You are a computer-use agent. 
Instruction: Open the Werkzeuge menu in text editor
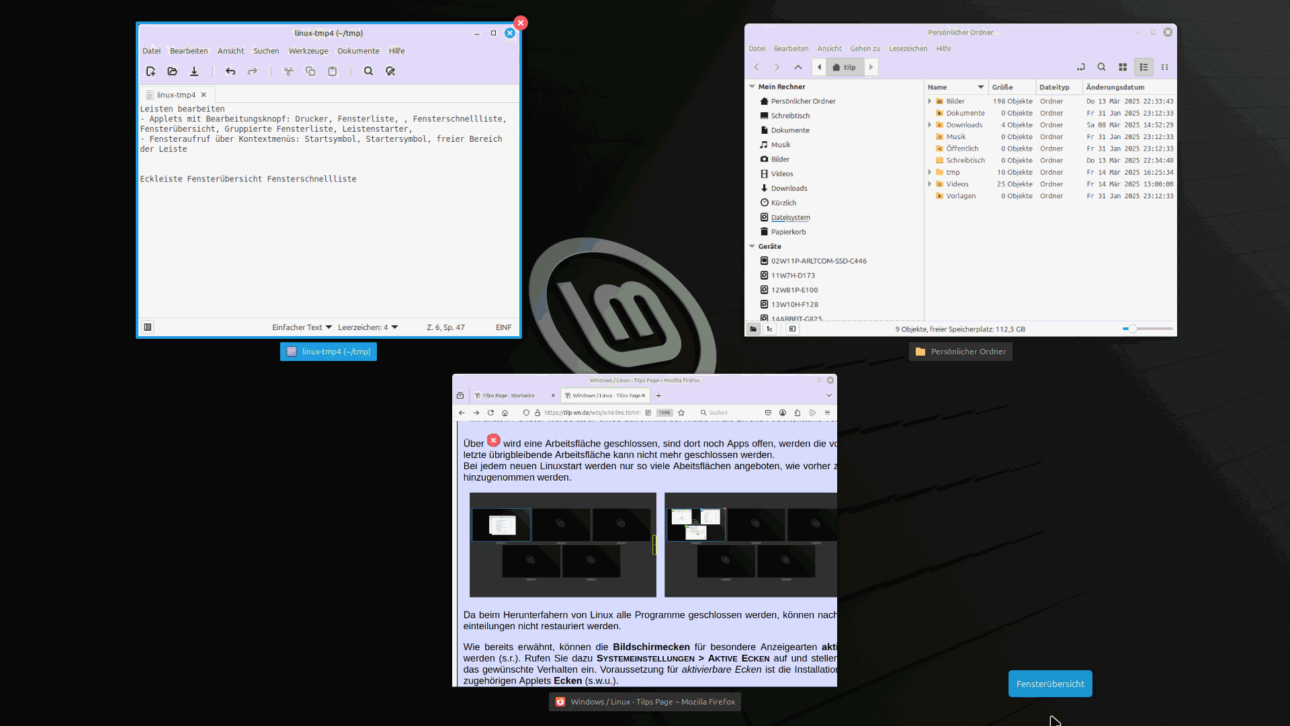coord(308,51)
